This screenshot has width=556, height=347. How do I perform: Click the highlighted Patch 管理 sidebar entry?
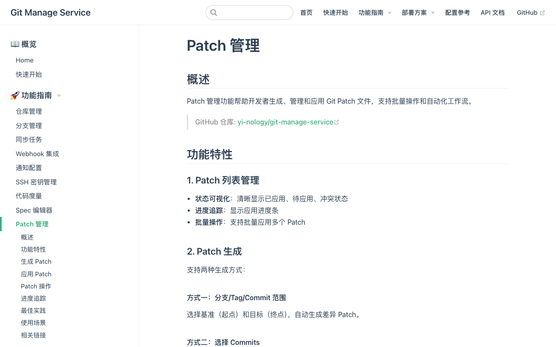pos(32,224)
